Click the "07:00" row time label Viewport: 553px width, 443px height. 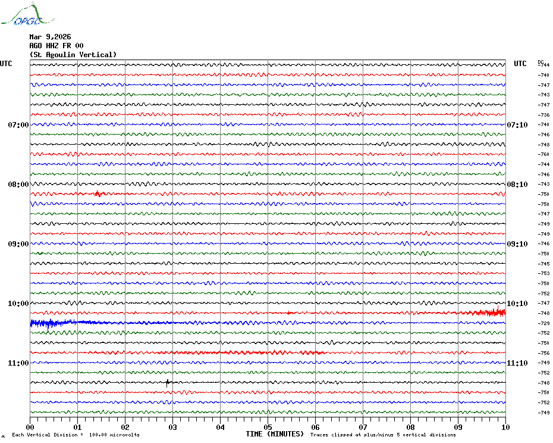click(18, 124)
